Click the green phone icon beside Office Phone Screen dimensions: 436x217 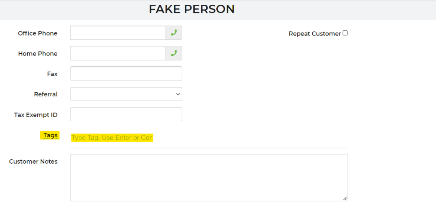click(x=174, y=33)
